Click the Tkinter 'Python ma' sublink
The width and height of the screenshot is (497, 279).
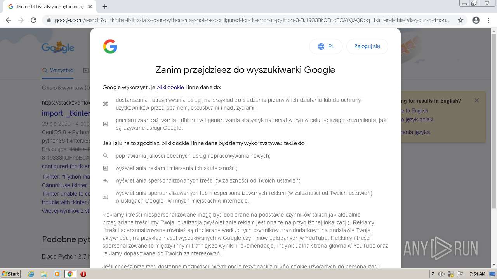pos(66,177)
